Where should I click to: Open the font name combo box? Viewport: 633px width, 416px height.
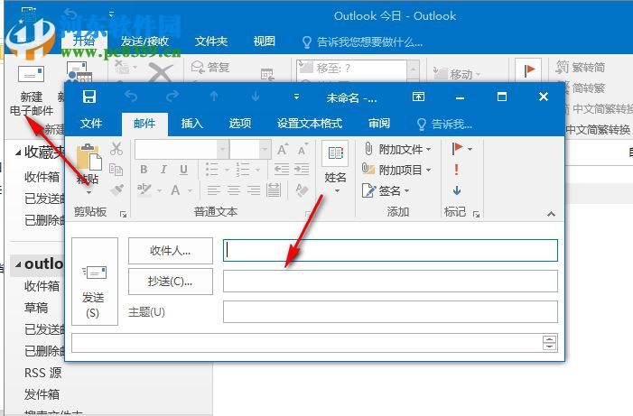click(182, 150)
